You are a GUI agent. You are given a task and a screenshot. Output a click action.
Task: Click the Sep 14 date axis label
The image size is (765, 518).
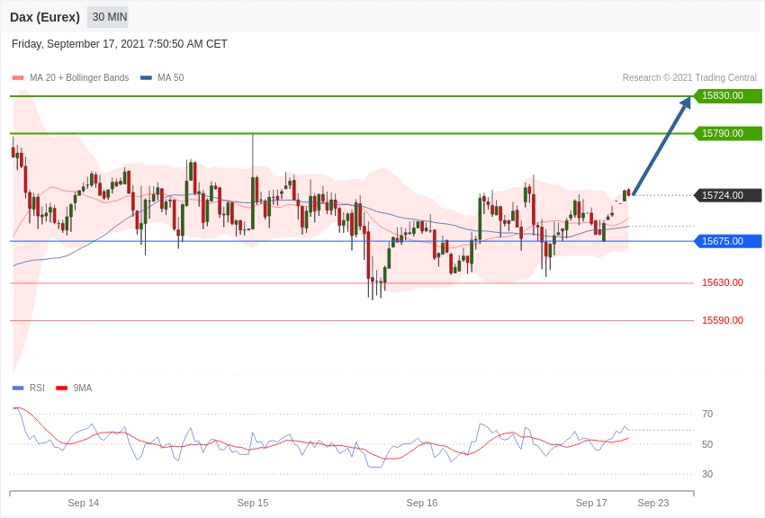pos(84,503)
